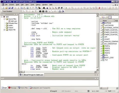Click the green PORTD icon
The height and width of the screenshot is (93, 119).
point(103,53)
